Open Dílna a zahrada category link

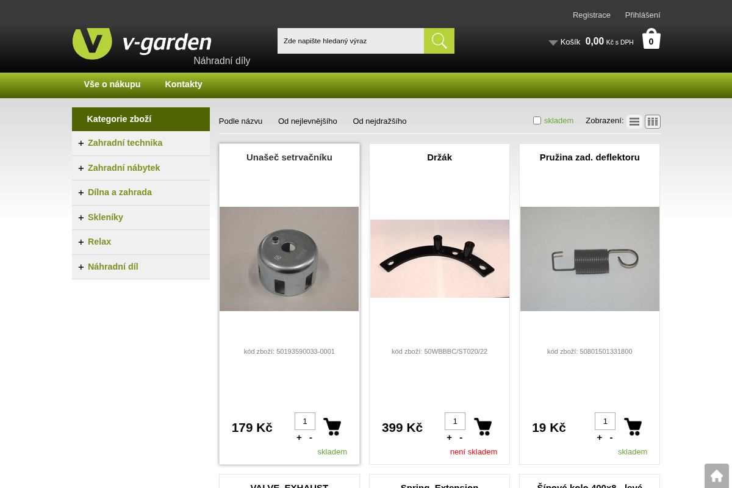click(120, 192)
